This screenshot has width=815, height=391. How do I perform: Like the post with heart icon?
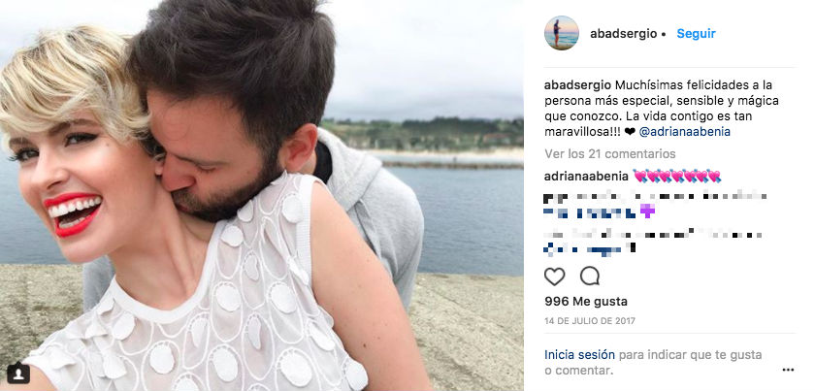[x=554, y=277]
